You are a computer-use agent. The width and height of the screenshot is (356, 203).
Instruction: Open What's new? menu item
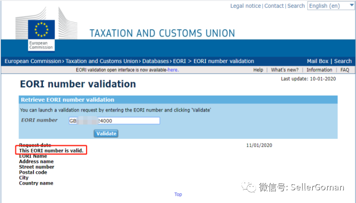[x=285, y=70]
